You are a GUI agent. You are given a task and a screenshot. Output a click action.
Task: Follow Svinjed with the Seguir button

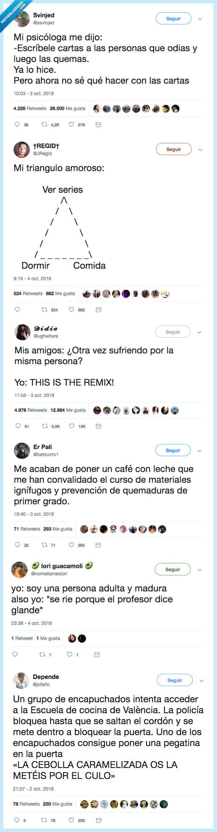click(x=174, y=18)
